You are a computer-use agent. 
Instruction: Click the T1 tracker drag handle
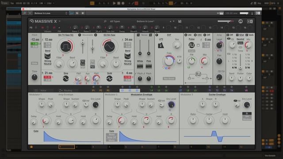(x=210, y=87)
